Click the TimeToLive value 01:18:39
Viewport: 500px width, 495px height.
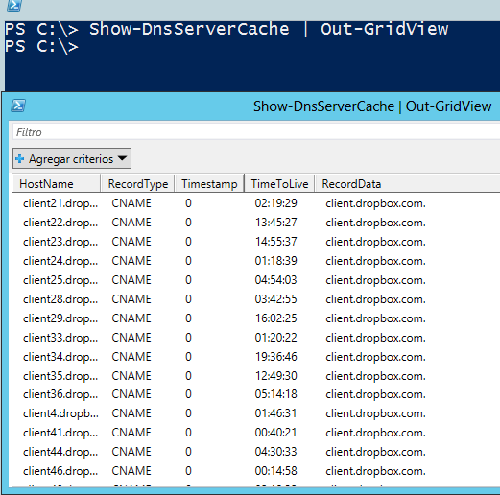pyautogui.click(x=275, y=261)
